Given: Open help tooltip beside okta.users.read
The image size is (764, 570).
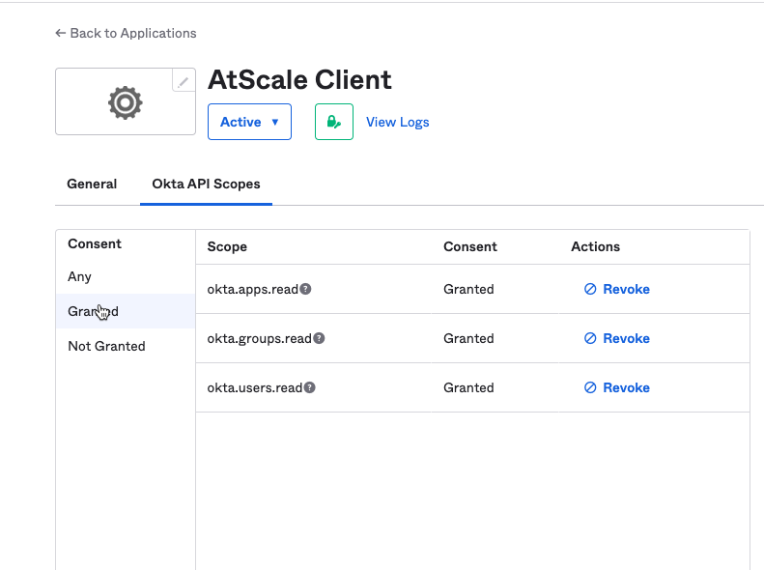Looking at the screenshot, I should pyautogui.click(x=309, y=387).
